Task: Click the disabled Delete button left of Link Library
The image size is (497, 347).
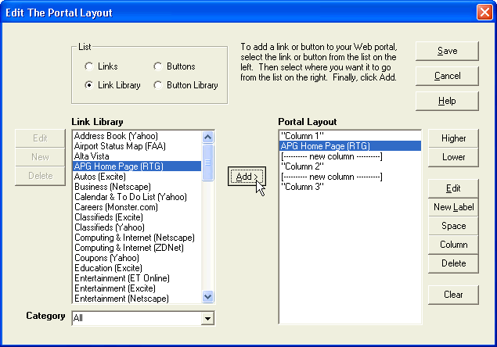Action: [40, 176]
